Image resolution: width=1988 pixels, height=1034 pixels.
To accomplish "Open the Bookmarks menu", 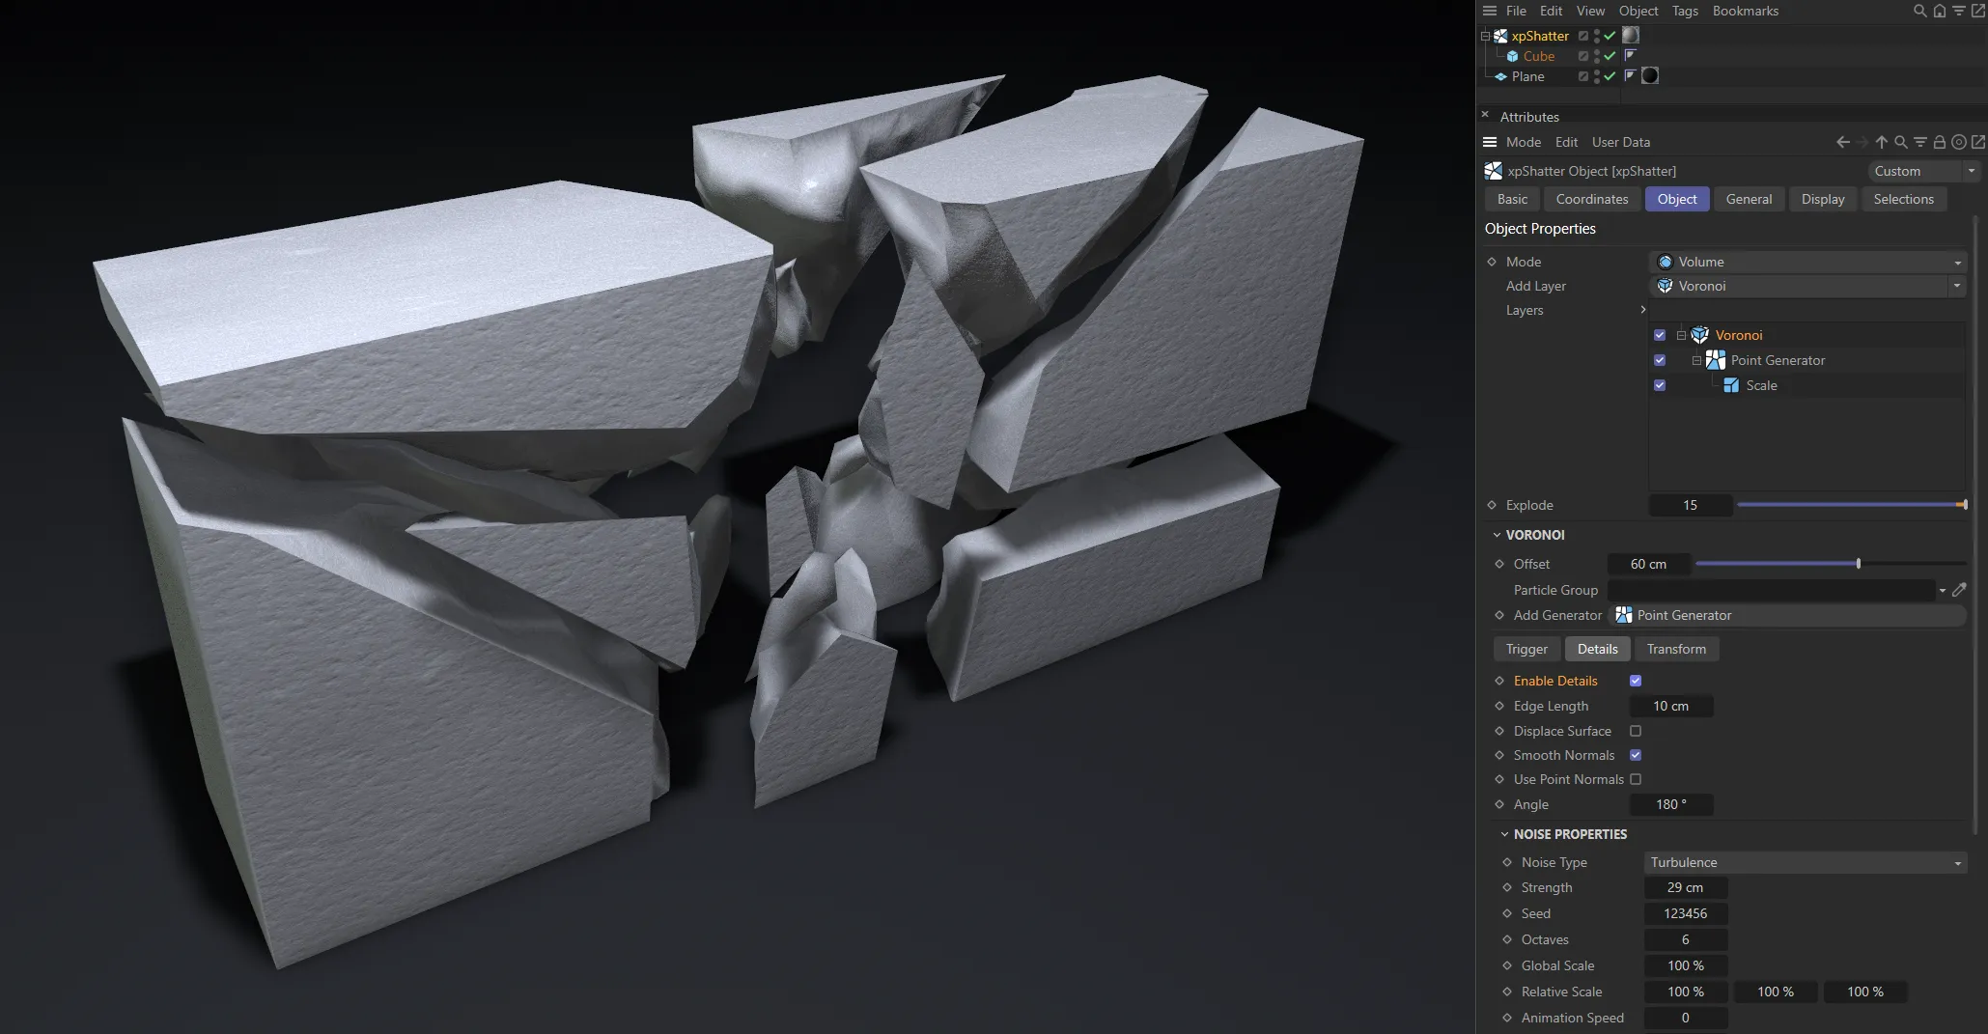I will [1746, 11].
